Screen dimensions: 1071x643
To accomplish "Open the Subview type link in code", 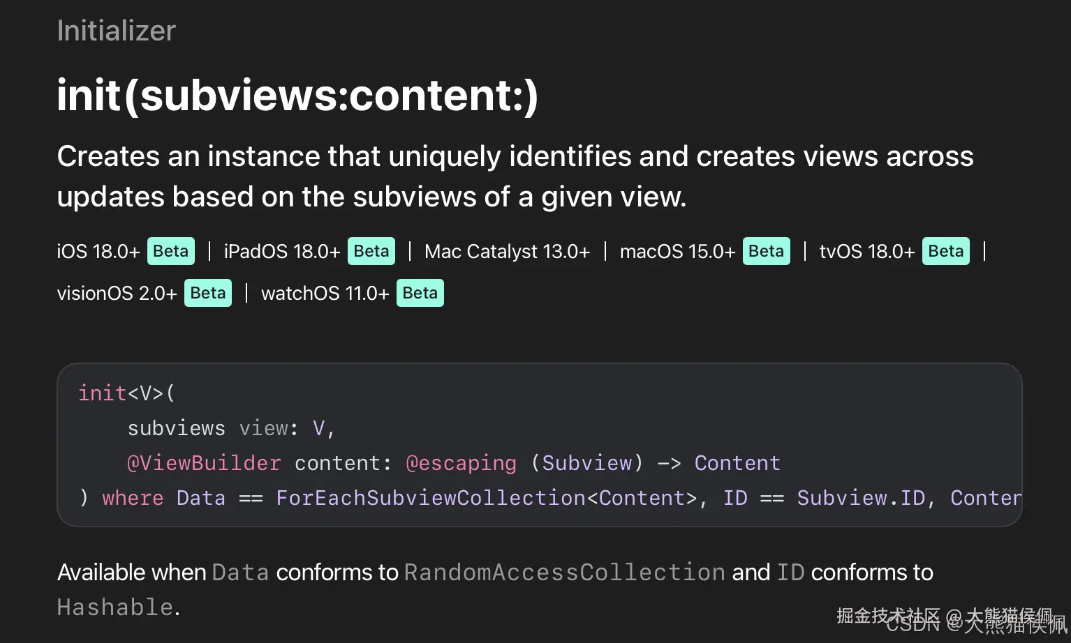I will 587,463.
